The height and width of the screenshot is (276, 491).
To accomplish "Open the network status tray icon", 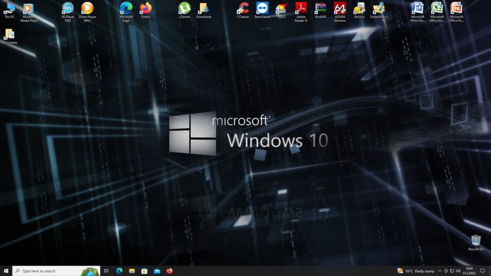I will click(452, 271).
